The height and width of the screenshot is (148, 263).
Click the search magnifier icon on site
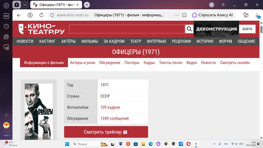189,29
